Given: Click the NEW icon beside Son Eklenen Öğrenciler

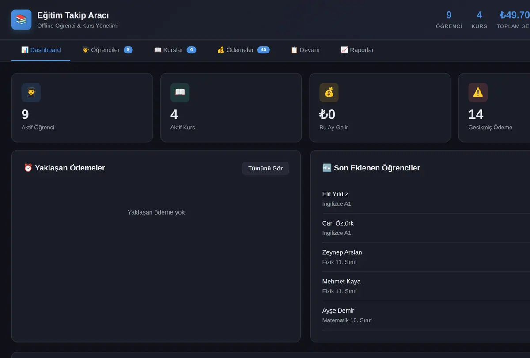Looking at the screenshot, I should (x=327, y=168).
